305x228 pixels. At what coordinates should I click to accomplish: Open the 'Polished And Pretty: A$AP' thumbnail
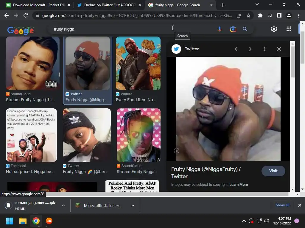click(x=132, y=186)
